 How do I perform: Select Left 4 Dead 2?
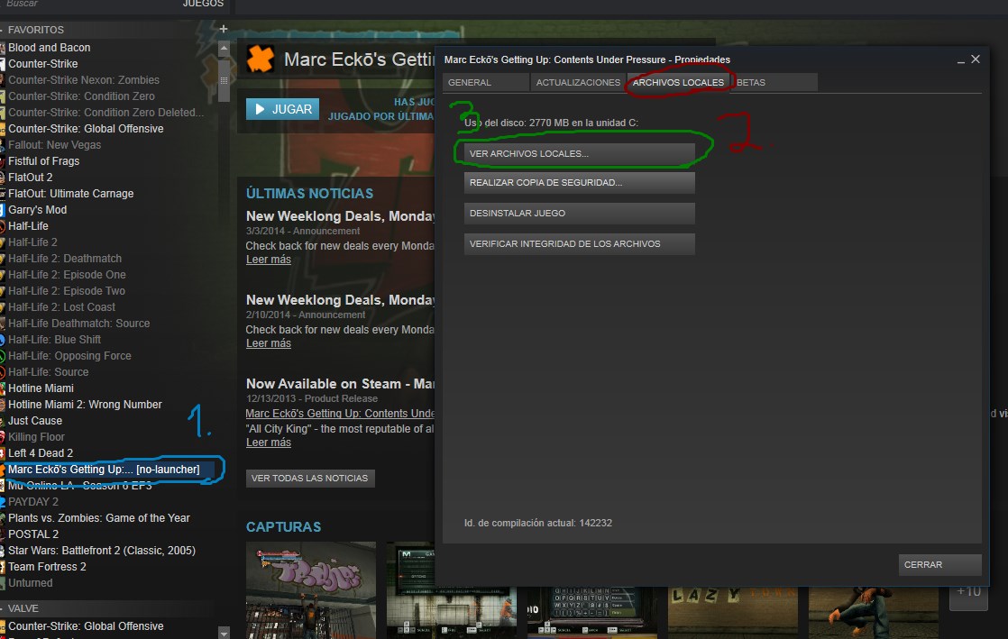41,453
